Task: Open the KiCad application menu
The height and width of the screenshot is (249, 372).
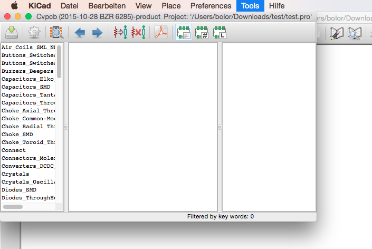Action: tap(40, 6)
